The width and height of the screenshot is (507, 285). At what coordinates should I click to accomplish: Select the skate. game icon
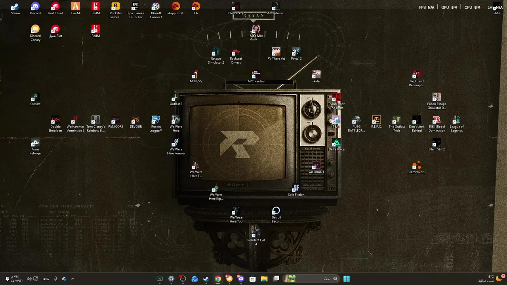pyautogui.click(x=316, y=77)
